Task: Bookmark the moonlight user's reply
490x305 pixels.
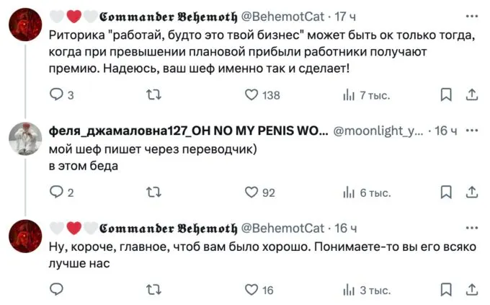Action: (x=446, y=192)
